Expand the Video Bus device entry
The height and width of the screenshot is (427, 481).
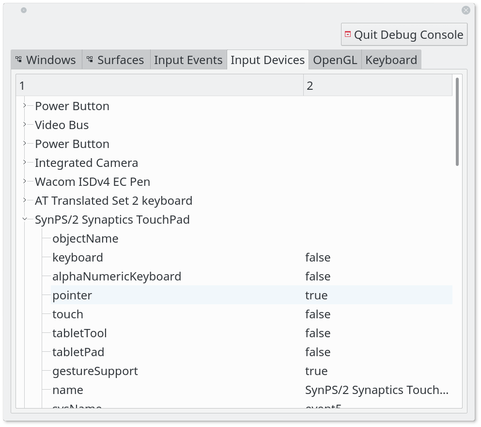click(x=25, y=125)
